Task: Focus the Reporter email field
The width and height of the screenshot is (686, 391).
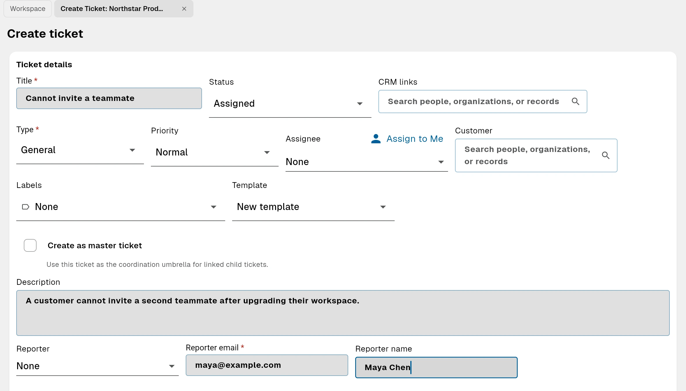Action: [x=267, y=365]
